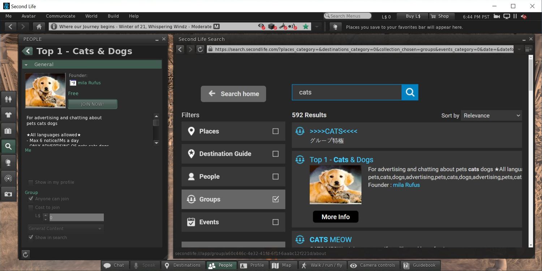Go back in viewer navigation bar

[10, 27]
